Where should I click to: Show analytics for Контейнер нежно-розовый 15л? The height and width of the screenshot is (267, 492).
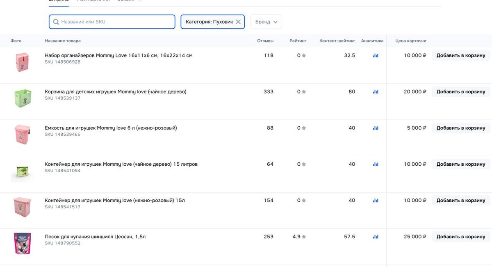[376, 201]
